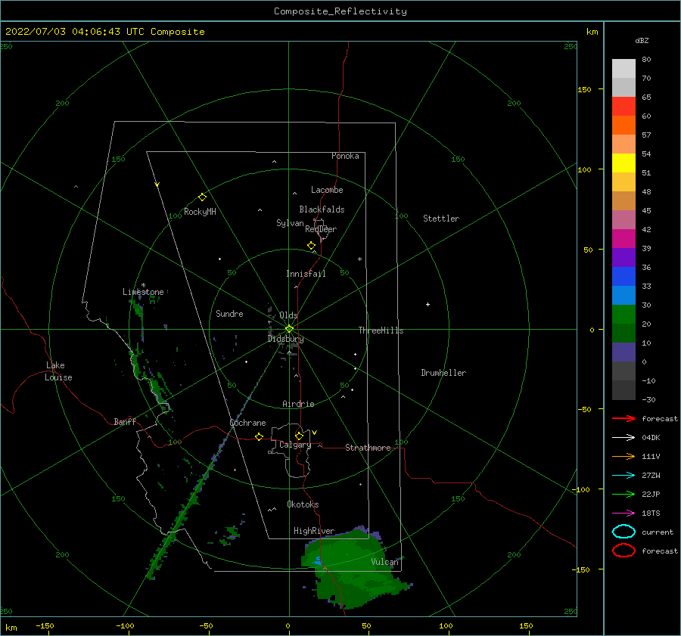Click the lightest grey 80 dBZ swatch
Viewport: 681px width, 636px height.
[x=623, y=69]
